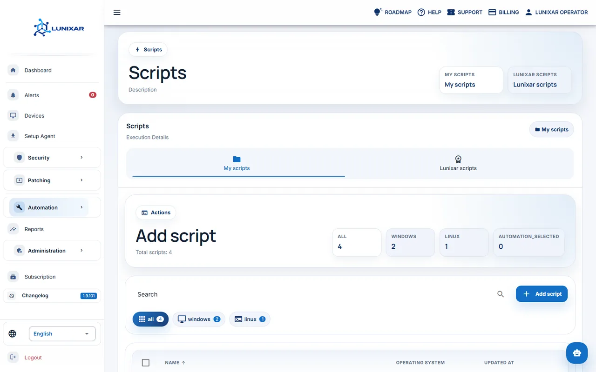Viewport: 596px width, 372px height.
Task: Open the chatbot assistant button
Action: (577, 353)
